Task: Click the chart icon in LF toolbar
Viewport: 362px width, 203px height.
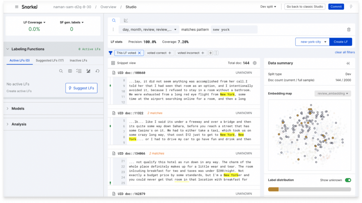Action: coord(88,71)
